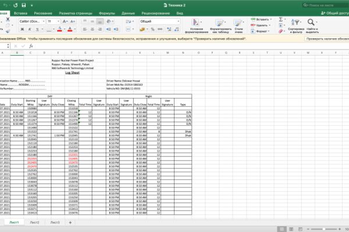Align cell text to top
349x232 pixels.
[x=85, y=21]
